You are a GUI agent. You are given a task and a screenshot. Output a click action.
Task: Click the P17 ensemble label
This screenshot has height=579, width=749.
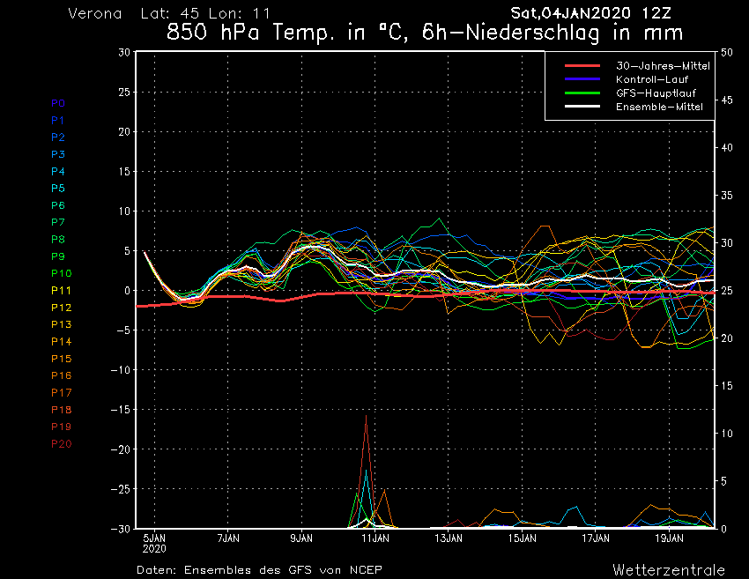61,393
